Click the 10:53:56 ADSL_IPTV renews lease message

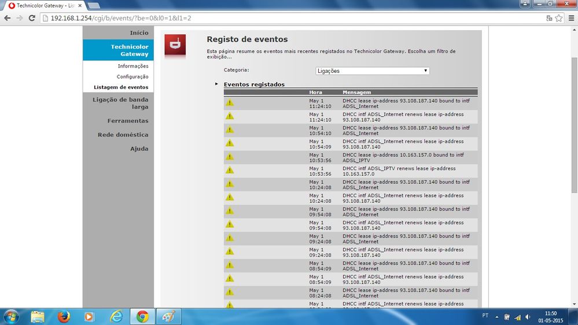(399, 171)
